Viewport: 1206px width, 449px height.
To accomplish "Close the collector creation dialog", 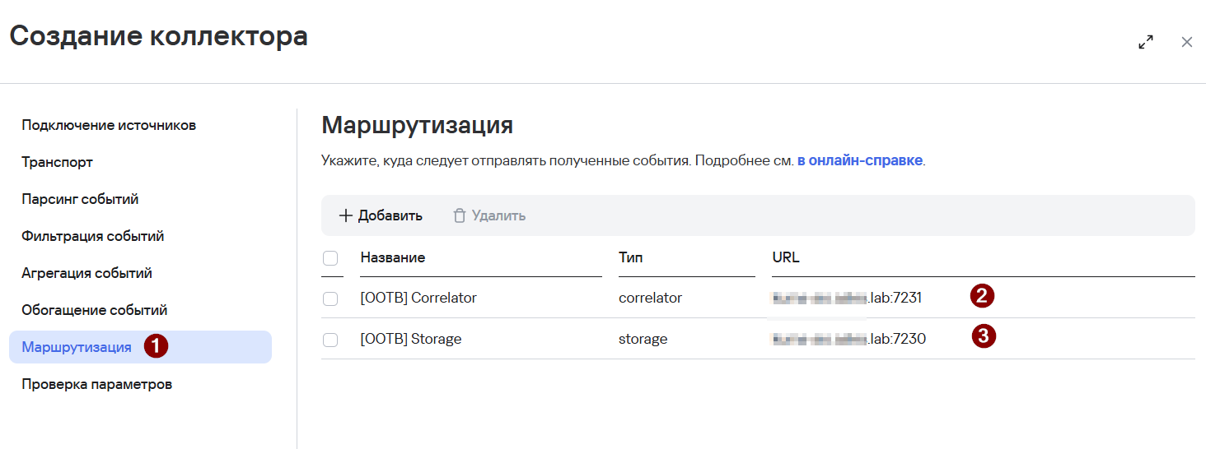I will tap(1186, 42).
